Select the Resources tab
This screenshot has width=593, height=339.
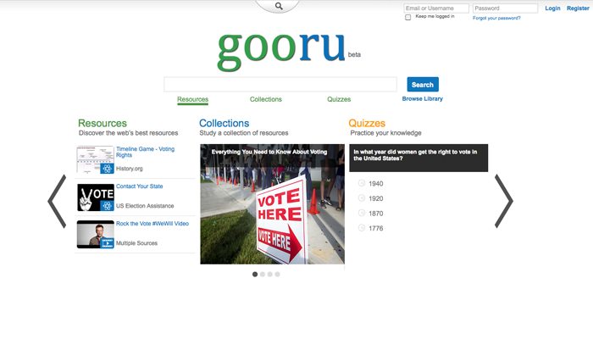click(192, 99)
